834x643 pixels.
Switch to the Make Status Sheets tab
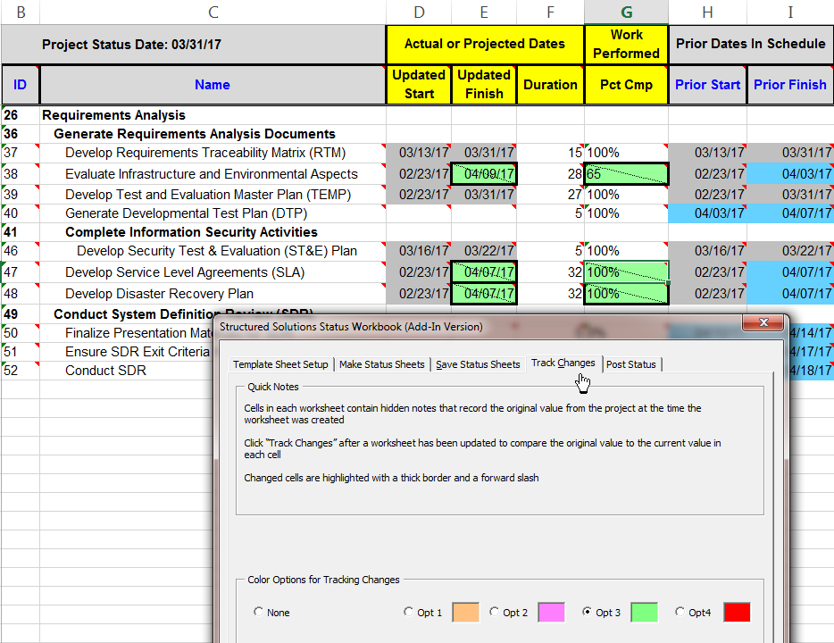point(382,364)
